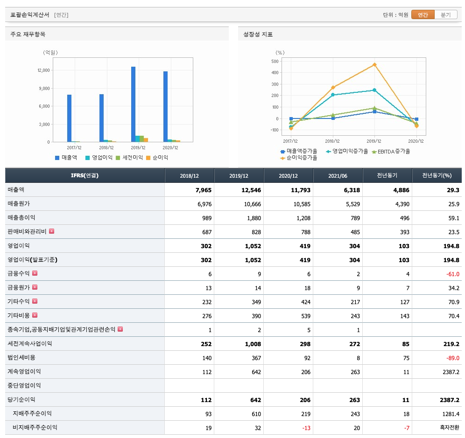This screenshot has width=465, height=438.
Task: Select the 영업이익(발표기준) row label
Action: [32, 260]
